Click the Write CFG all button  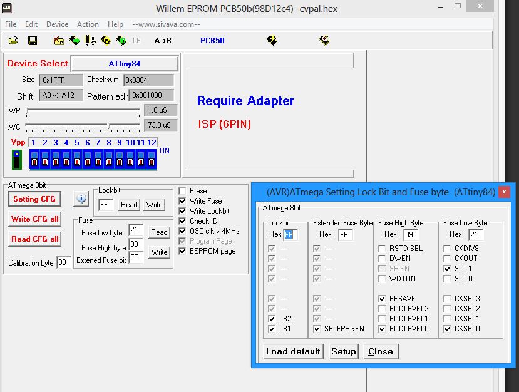34,219
